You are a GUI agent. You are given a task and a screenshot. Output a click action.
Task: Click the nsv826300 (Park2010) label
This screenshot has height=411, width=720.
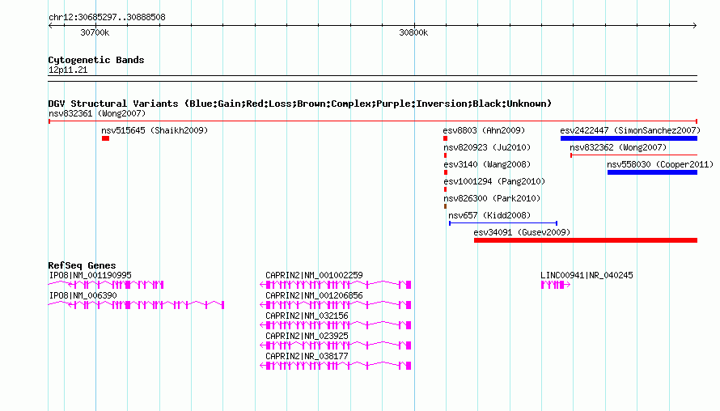pyautogui.click(x=492, y=198)
